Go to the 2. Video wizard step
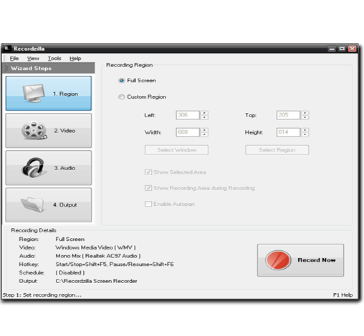 49,131
